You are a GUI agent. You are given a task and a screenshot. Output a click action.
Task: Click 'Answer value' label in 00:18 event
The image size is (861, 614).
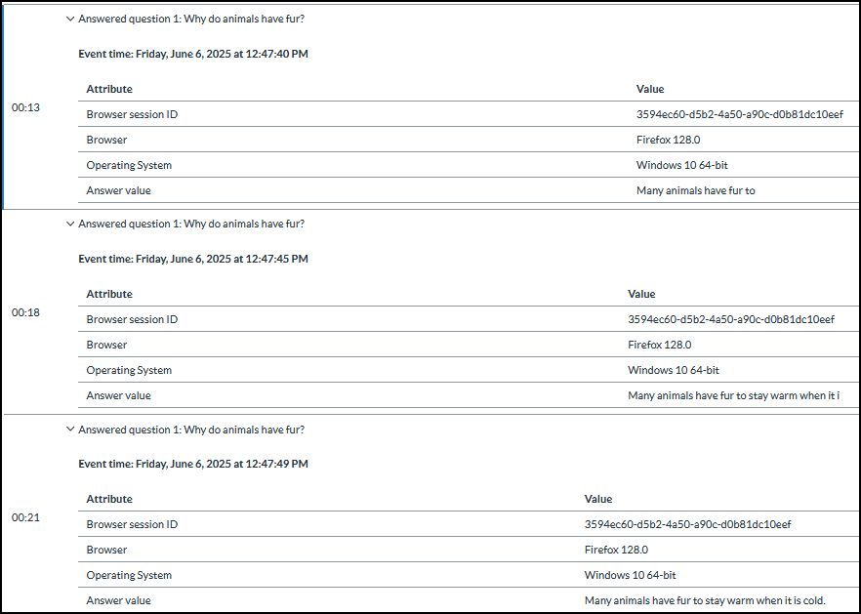[119, 395]
